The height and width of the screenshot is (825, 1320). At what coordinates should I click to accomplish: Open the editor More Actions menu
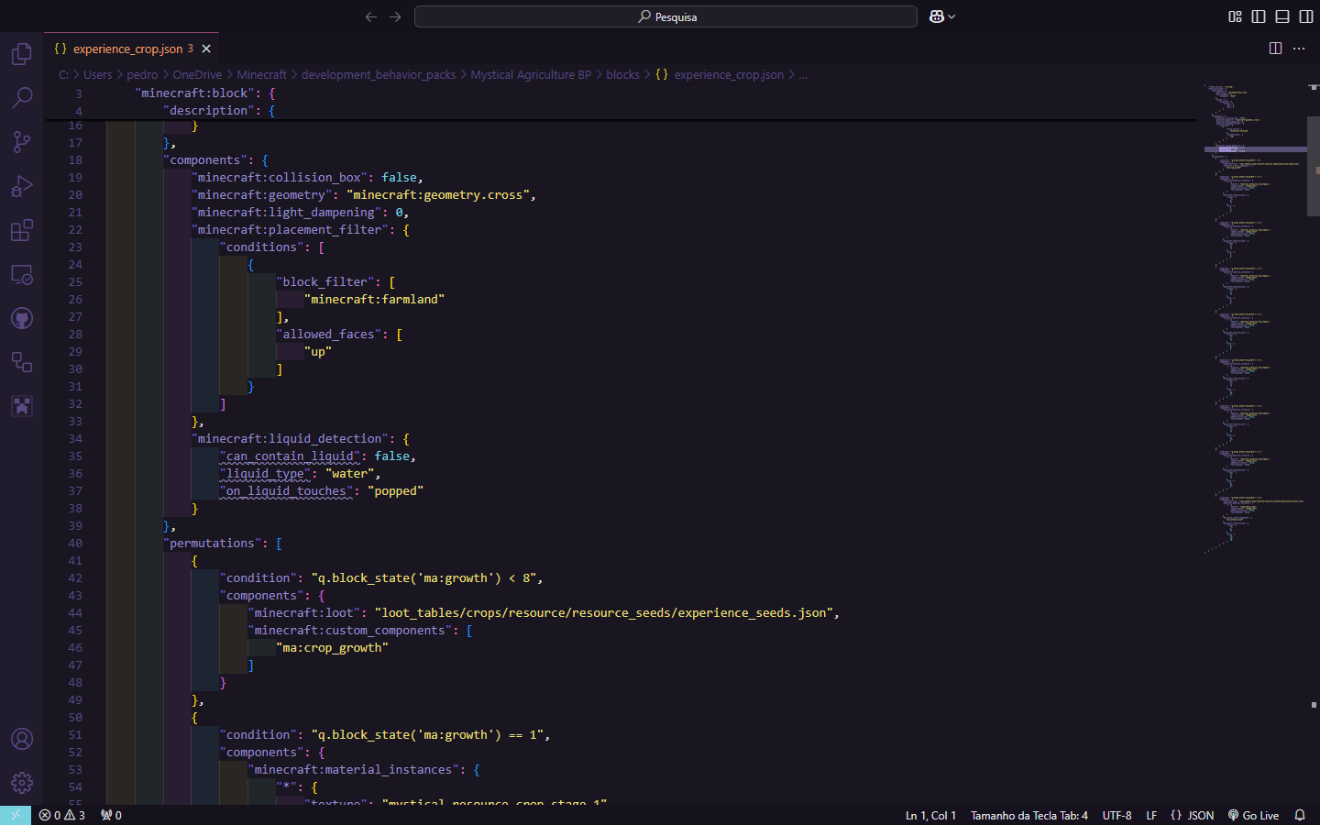click(1299, 49)
